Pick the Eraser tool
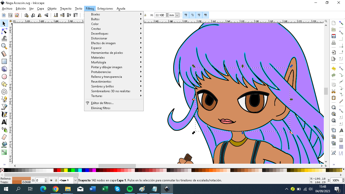This screenshot has height=194, width=345. click(x=4, y=137)
